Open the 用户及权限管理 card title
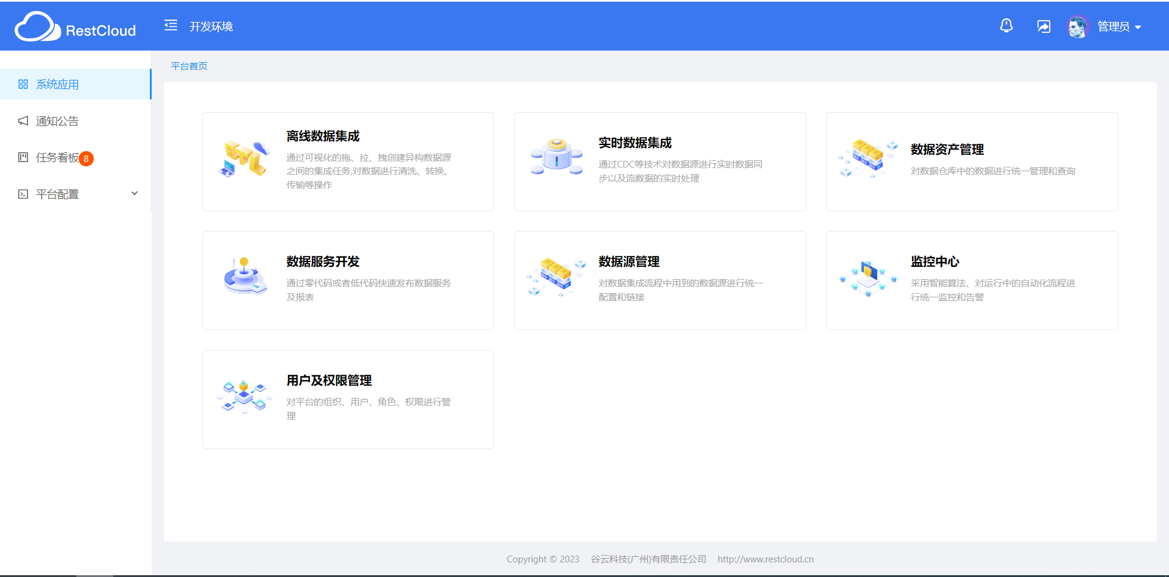The image size is (1169, 577). click(x=329, y=380)
